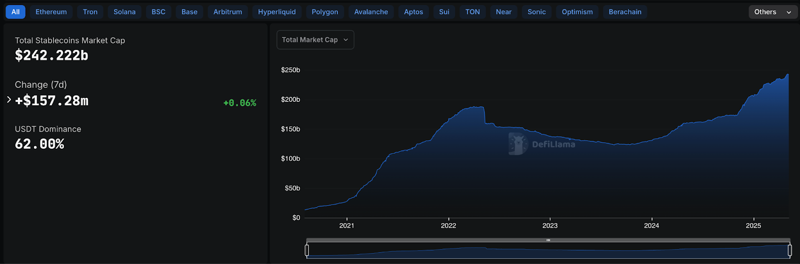Screen dimensions: 800x264
Task: Click the $50b y-axis label
Action: [x=292, y=188]
